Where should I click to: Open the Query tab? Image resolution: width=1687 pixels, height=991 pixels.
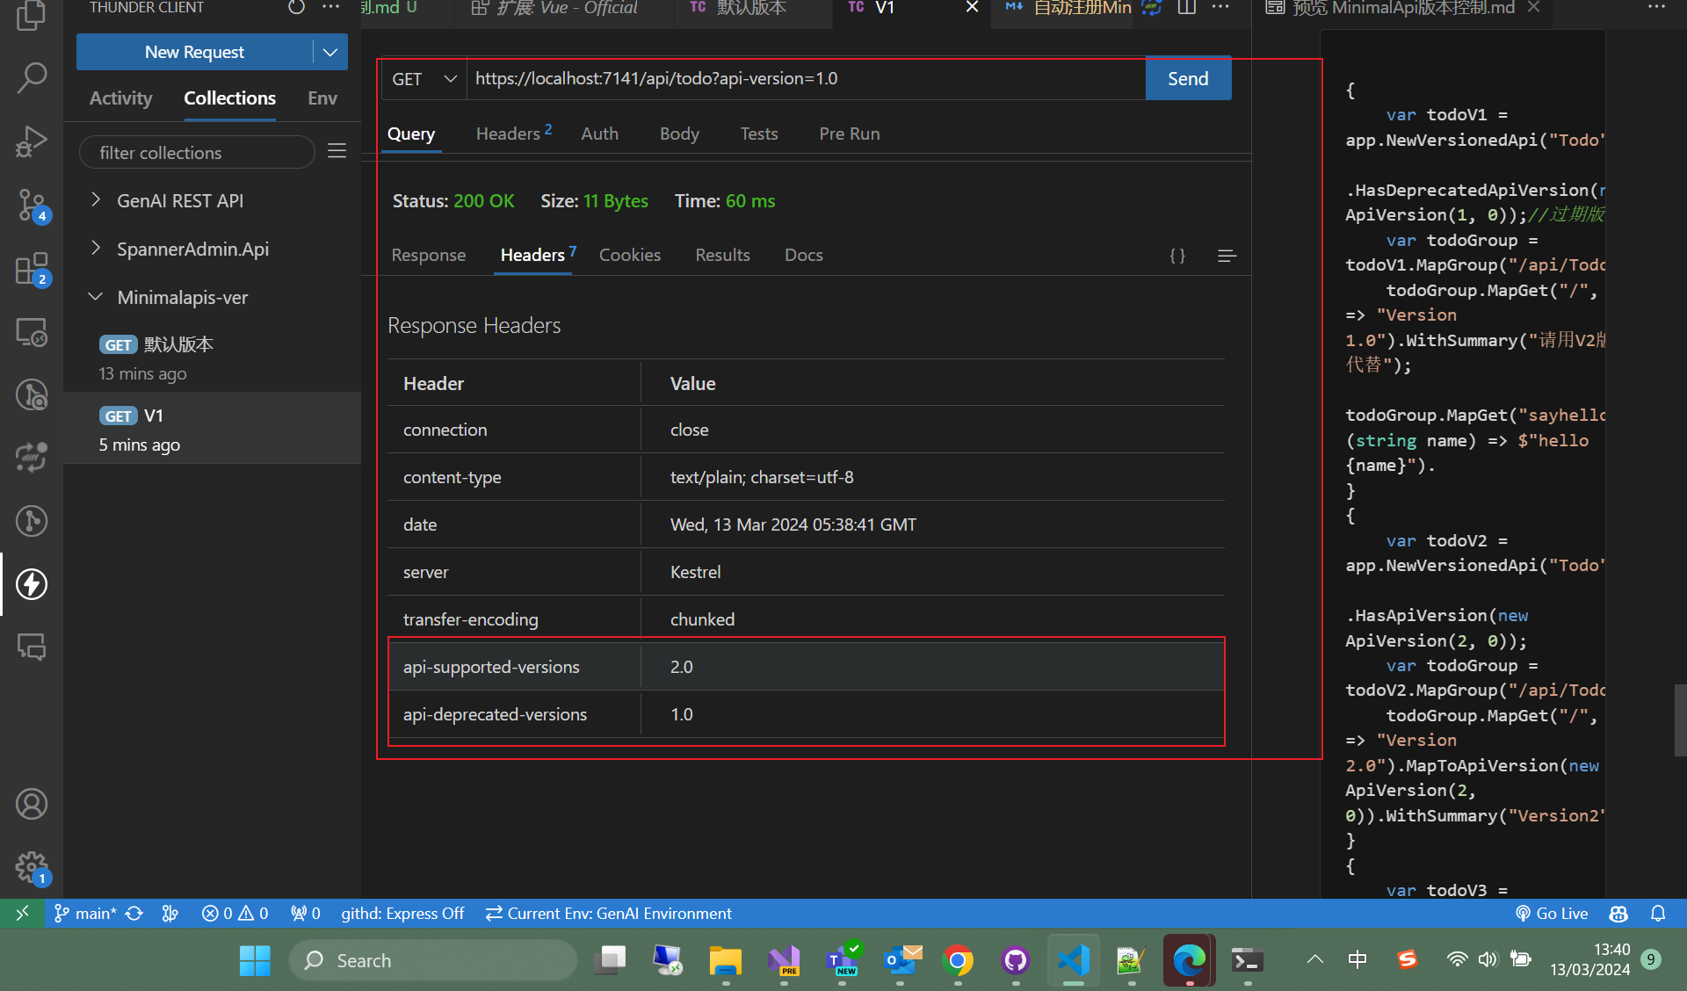tap(411, 134)
